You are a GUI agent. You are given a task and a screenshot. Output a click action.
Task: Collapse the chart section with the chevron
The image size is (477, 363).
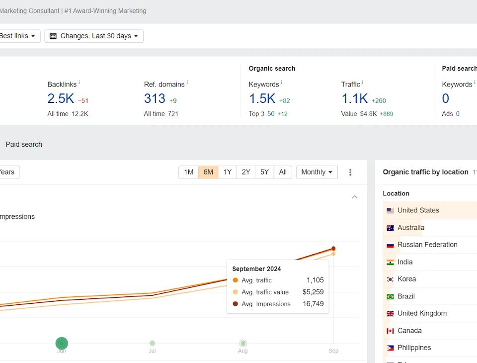point(355,197)
